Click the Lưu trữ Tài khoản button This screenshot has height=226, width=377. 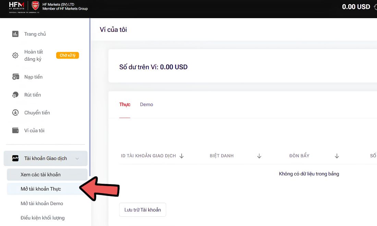coord(143,210)
